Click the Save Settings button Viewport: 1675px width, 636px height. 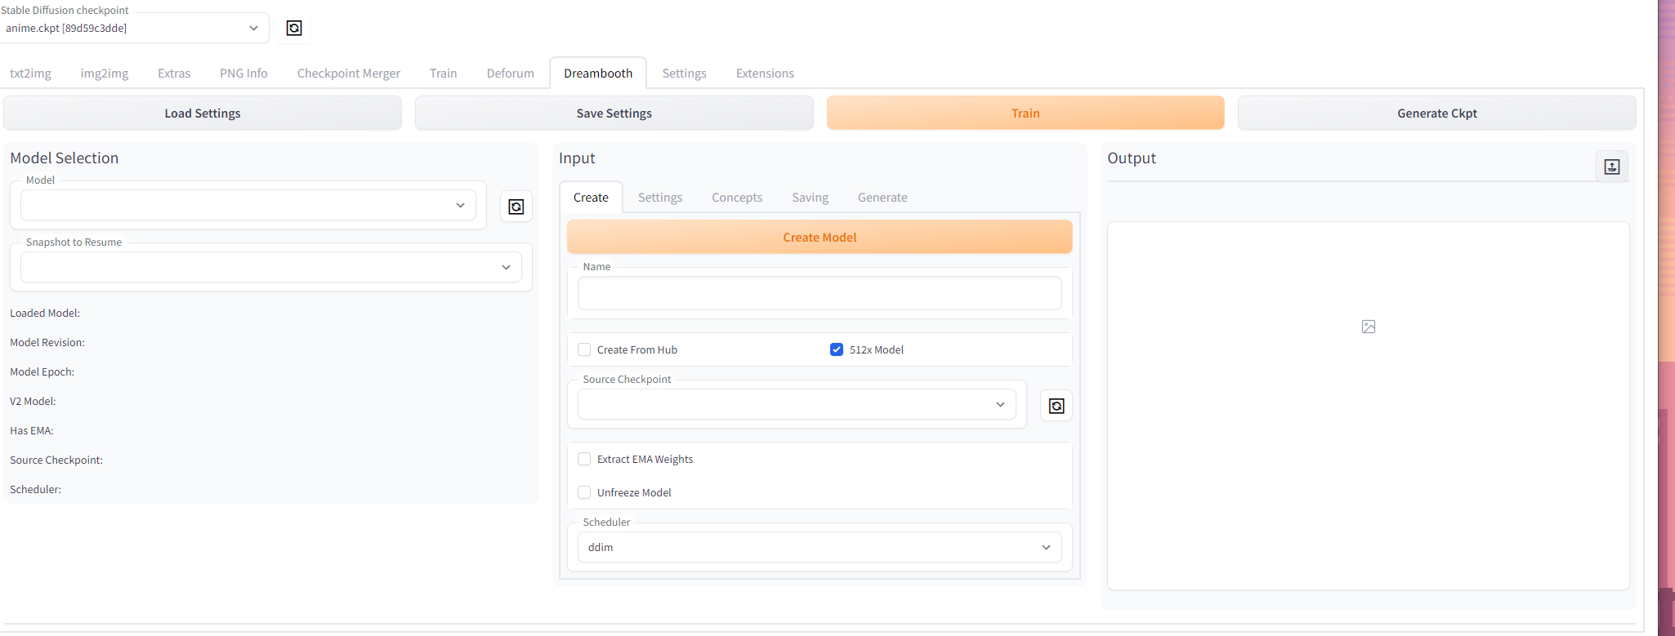(x=614, y=113)
